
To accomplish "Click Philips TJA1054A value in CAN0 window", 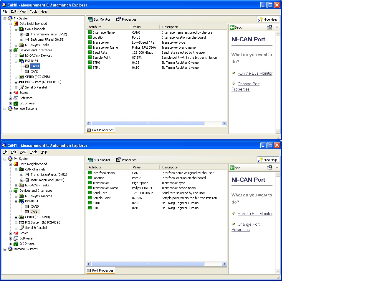I will pos(144,47).
